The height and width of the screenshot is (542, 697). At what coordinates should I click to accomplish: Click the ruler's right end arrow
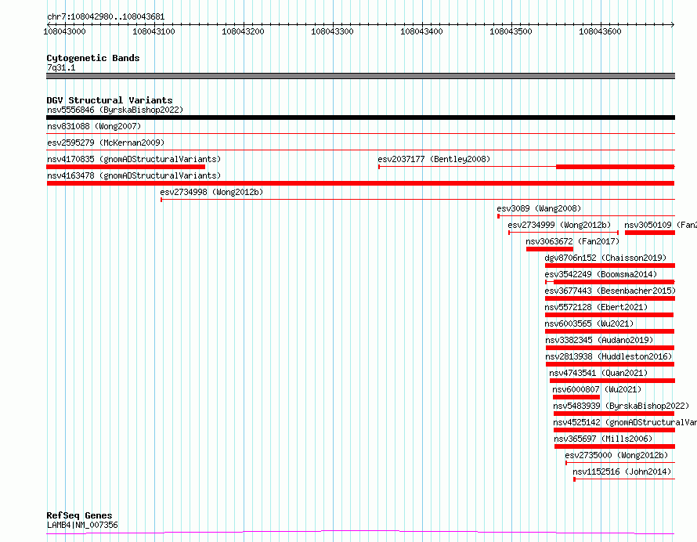coord(673,24)
